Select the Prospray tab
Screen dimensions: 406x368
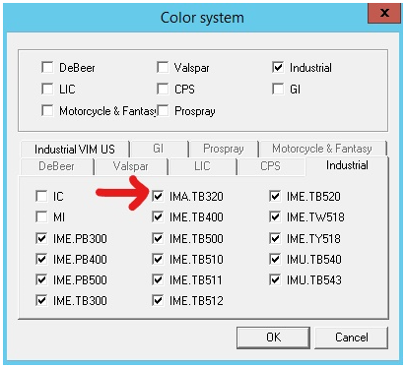coord(224,149)
